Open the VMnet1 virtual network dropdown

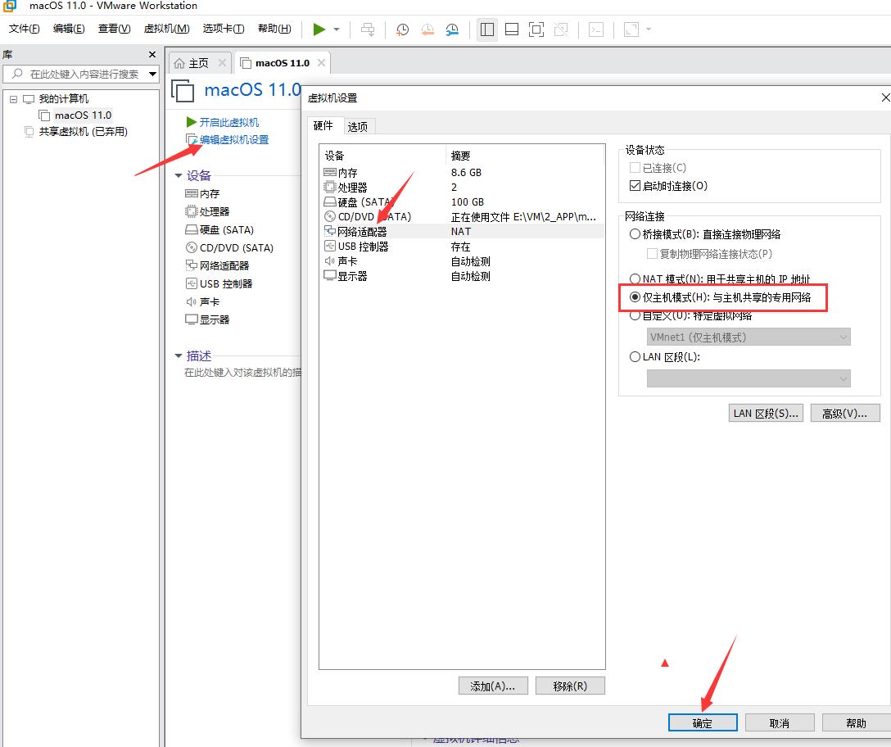point(844,337)
